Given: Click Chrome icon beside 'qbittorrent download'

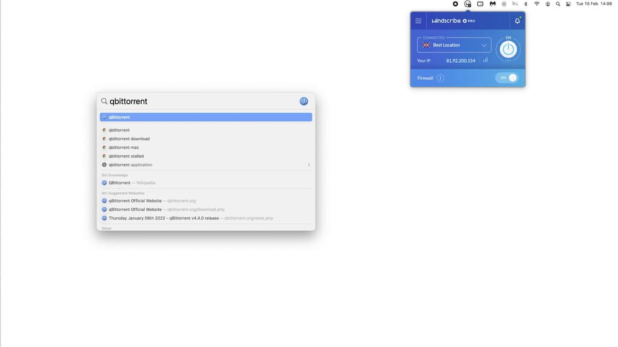Looking at the screenshot, I should coord(104,139).
